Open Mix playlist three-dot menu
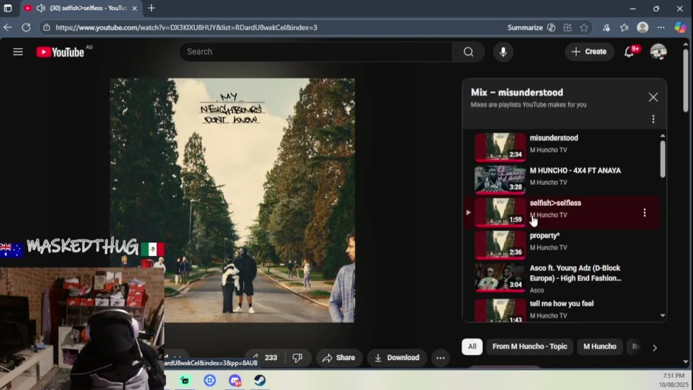Image resolution: width=693 pixels, height=390 pixels. point(653,119)
